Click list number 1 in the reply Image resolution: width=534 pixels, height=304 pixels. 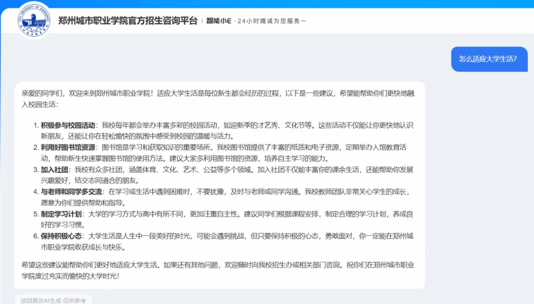[x=36, y=125]
